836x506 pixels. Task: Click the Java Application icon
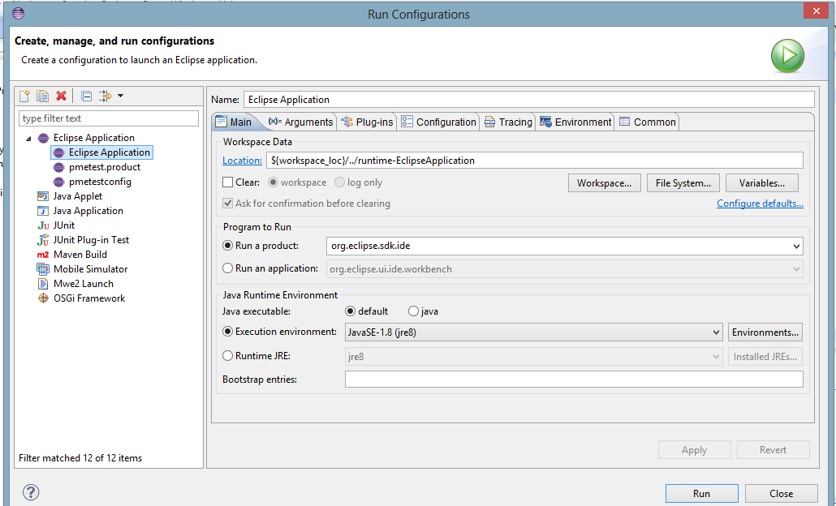(43, 211)
